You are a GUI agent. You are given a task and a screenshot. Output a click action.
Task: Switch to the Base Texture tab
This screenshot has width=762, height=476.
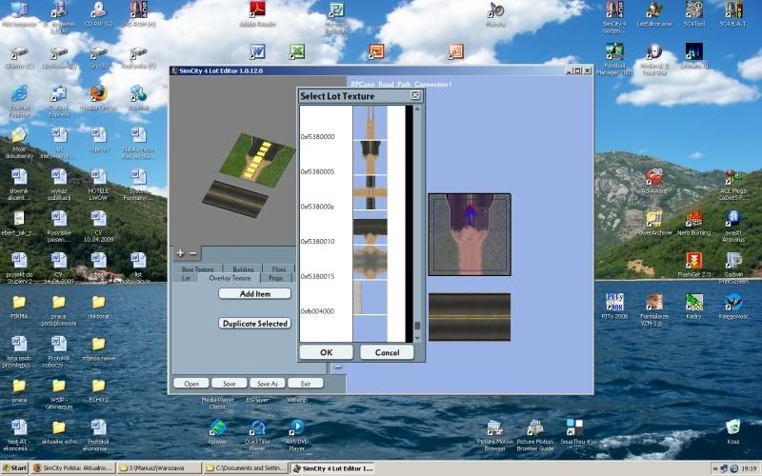click(198, 268)
